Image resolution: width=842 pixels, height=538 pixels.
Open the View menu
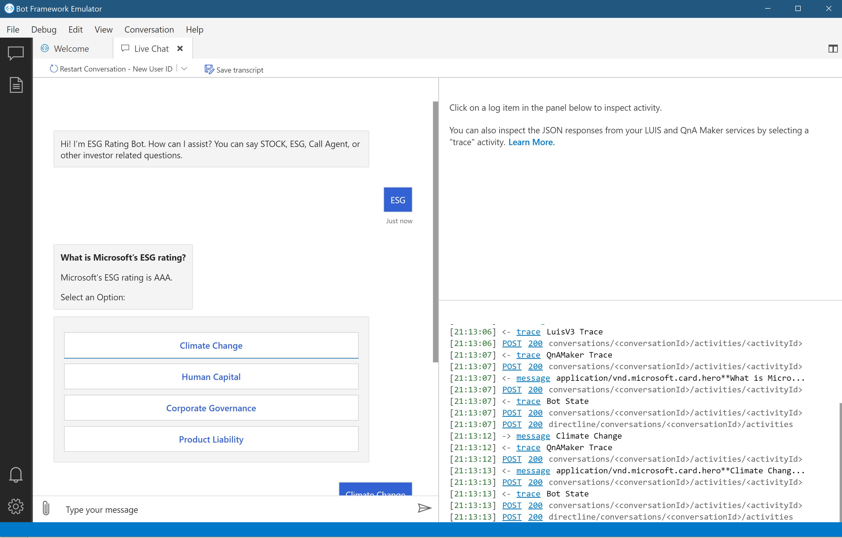(103, 30)
